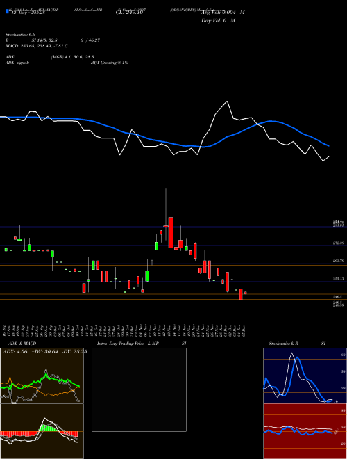This screenshot has height=459, width=347.
Task: Click the 'Day Vol: 0 M' label
Action: (x=218, y=21)
